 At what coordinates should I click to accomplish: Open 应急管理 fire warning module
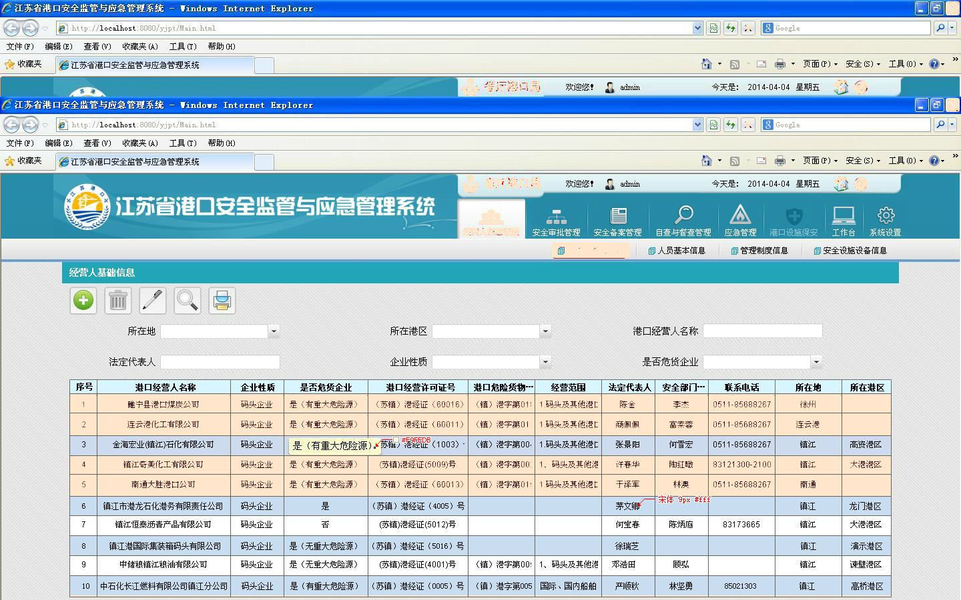(740, 221)
